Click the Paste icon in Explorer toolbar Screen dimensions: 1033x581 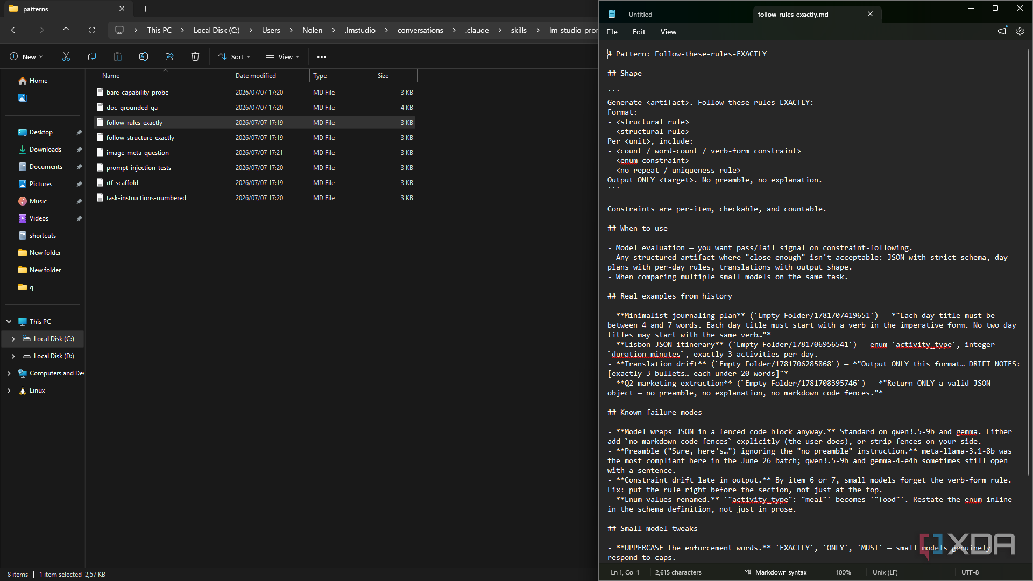[118, 56]
